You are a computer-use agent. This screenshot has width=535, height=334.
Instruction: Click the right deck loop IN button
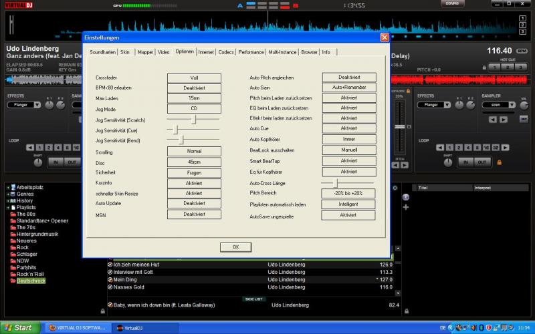pos(465,162)
